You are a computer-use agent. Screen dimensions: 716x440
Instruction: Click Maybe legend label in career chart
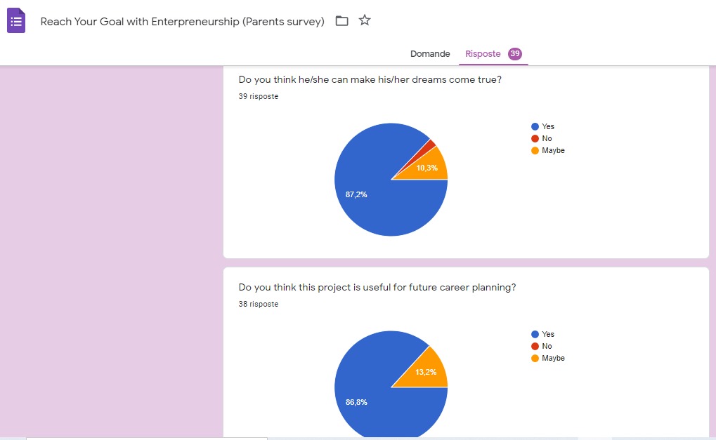(x=553, y=358)
